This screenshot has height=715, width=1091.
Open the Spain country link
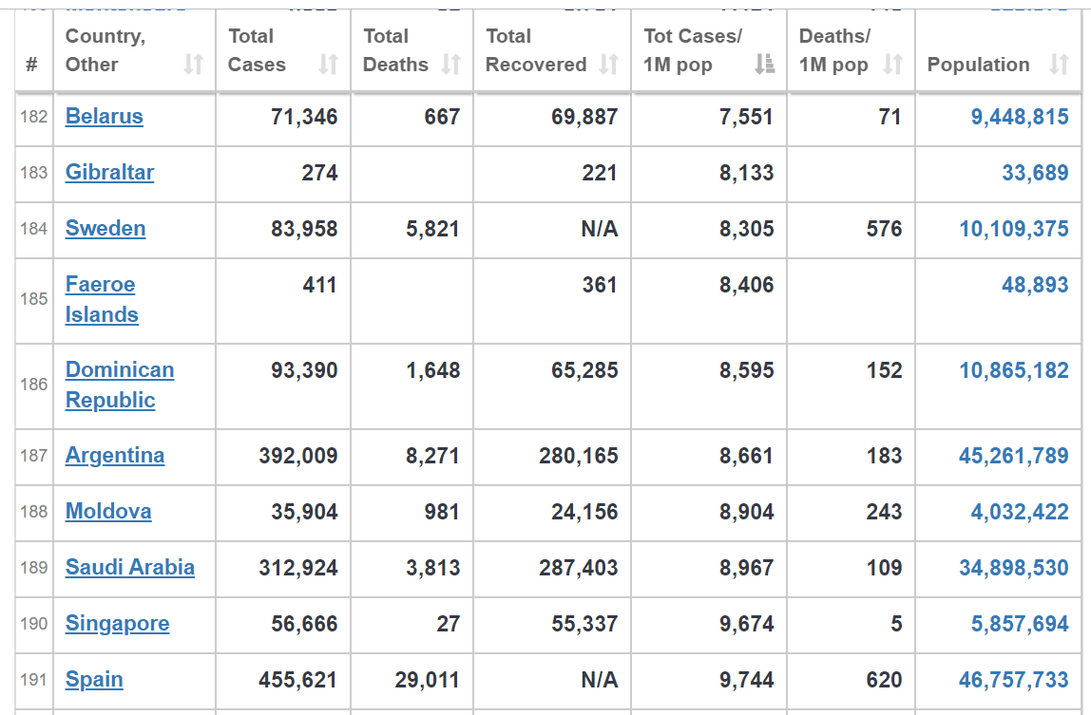(94, 680)
